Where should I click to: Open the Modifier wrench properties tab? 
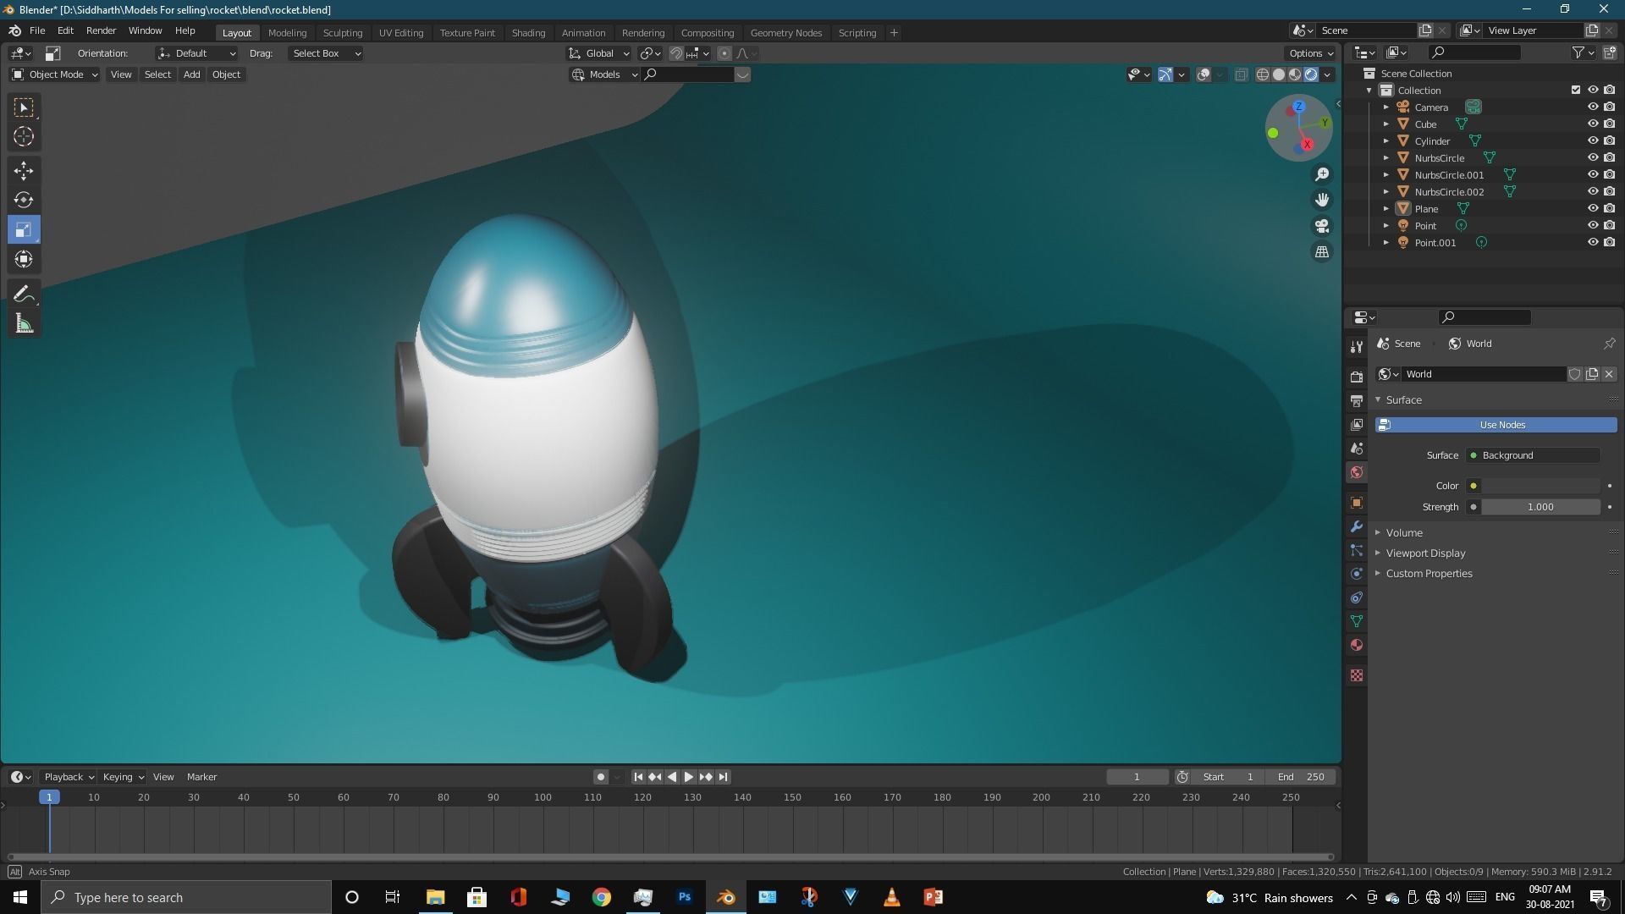point(1357,526)
